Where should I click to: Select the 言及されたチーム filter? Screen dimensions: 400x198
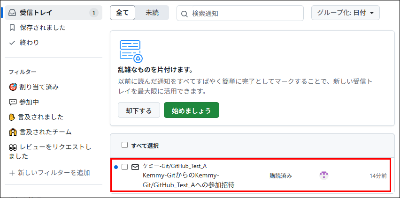(40, 132)
